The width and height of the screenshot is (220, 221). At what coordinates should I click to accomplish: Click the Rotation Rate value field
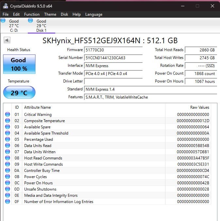(x=201, y=66)
